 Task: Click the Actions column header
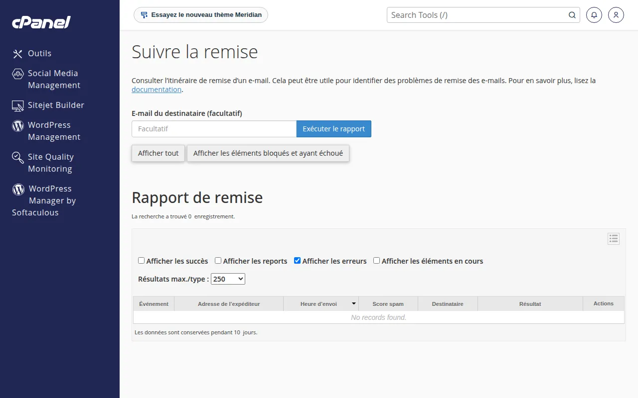pos(604,303)
